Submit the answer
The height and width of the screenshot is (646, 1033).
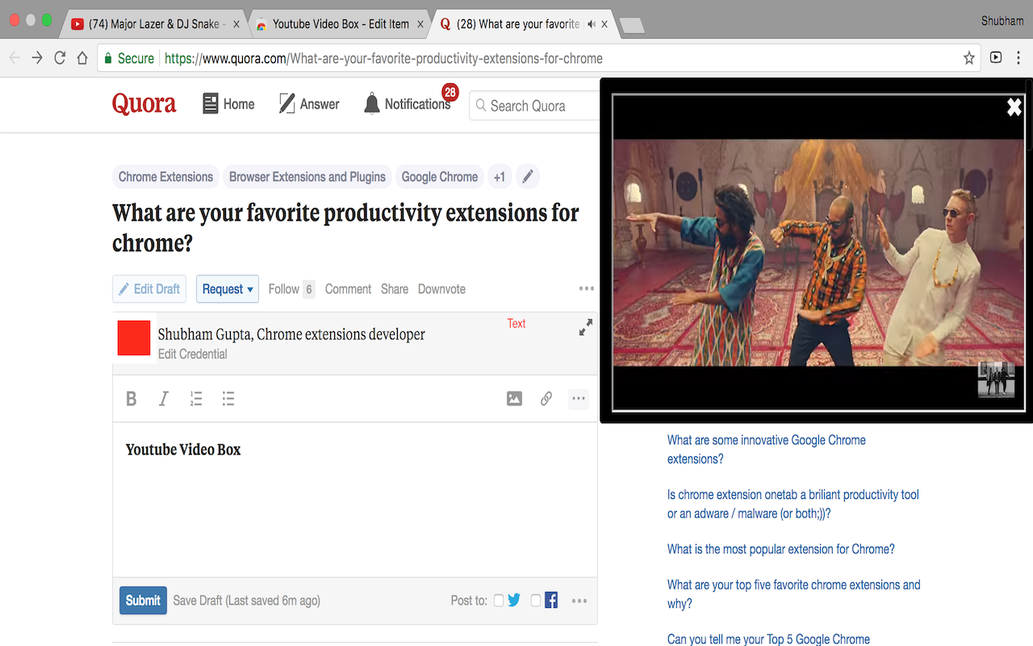143,600
